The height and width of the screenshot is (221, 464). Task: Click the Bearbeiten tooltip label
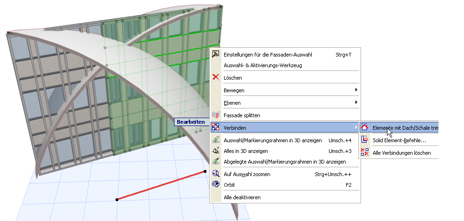(x=191, y=122)
